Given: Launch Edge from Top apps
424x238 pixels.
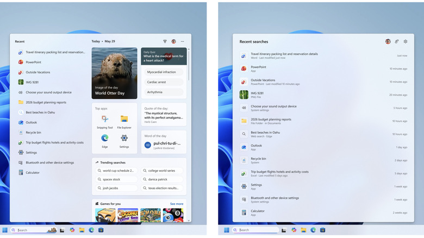Looking at the screenshot, I should click(105, 141).
